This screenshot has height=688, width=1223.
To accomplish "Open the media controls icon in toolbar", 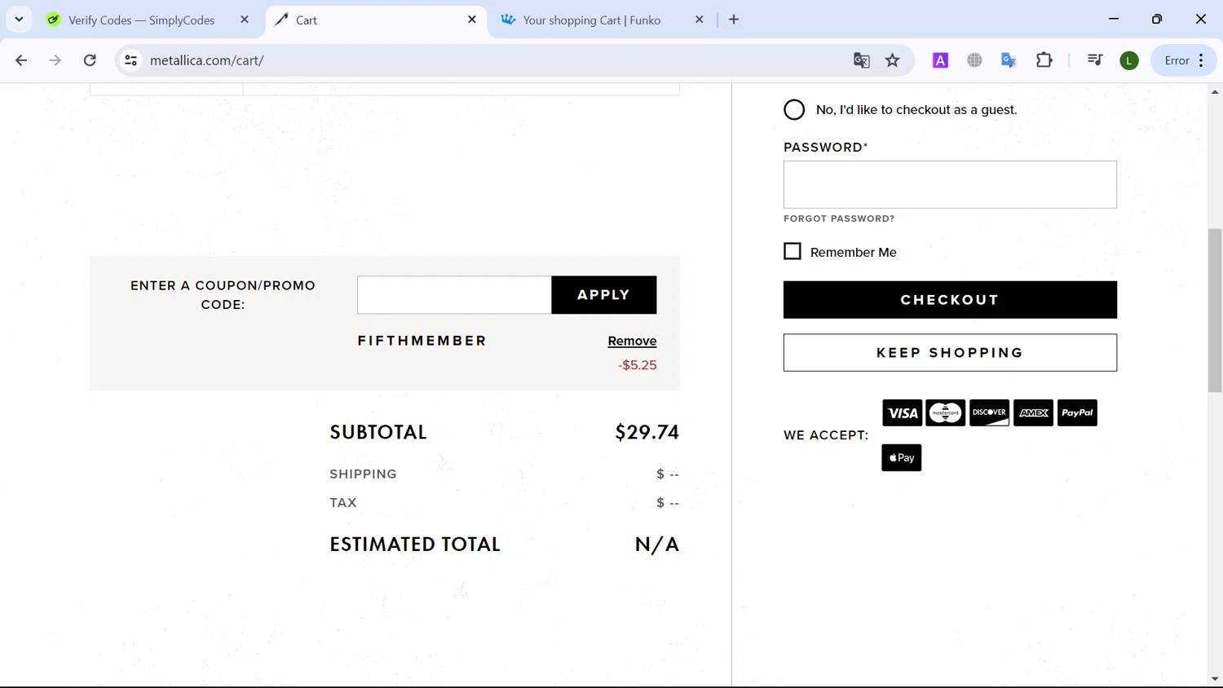I will (x=1095, y=60).
